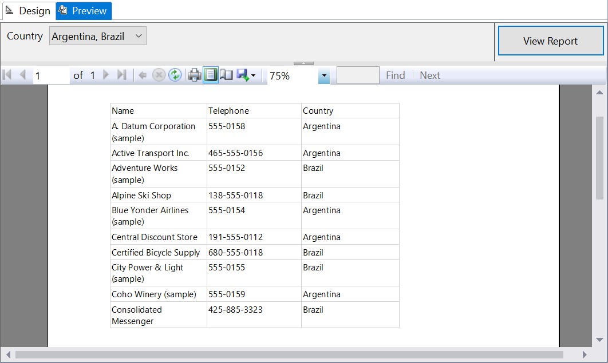Go to previous page arrow
Image resolution: width=608 pixels, height=363 pixels.
(22, 75)
